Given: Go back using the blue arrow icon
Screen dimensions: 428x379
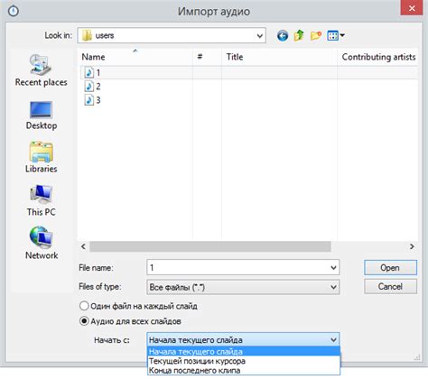Looking at the screenshot, I should [283, 36].
